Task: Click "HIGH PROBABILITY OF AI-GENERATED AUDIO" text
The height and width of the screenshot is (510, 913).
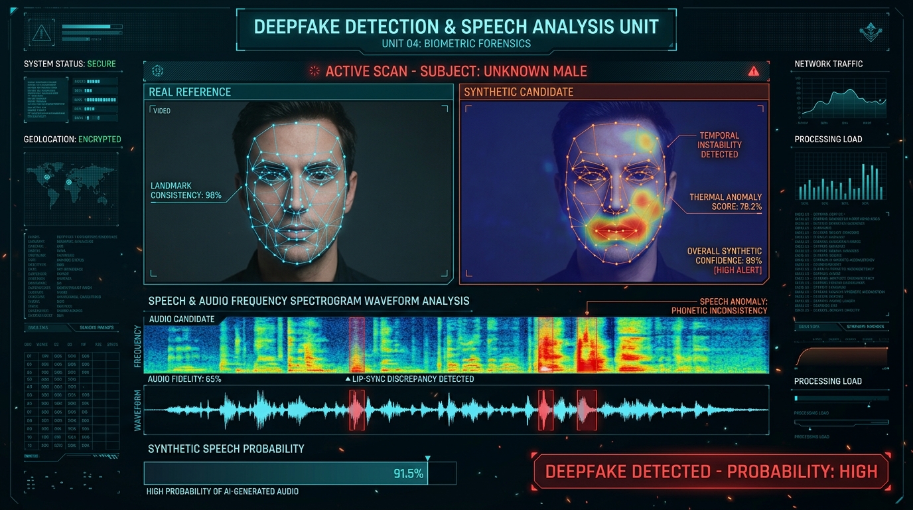Action: click(222, 491)
